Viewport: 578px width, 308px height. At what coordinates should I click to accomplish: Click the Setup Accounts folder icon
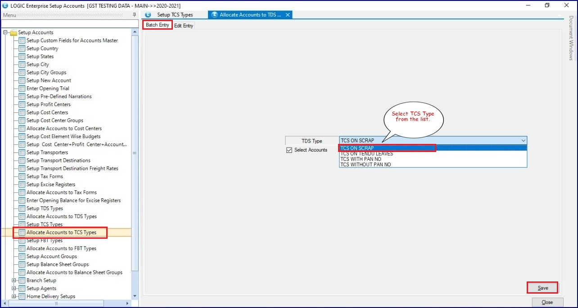click(13, 32)
